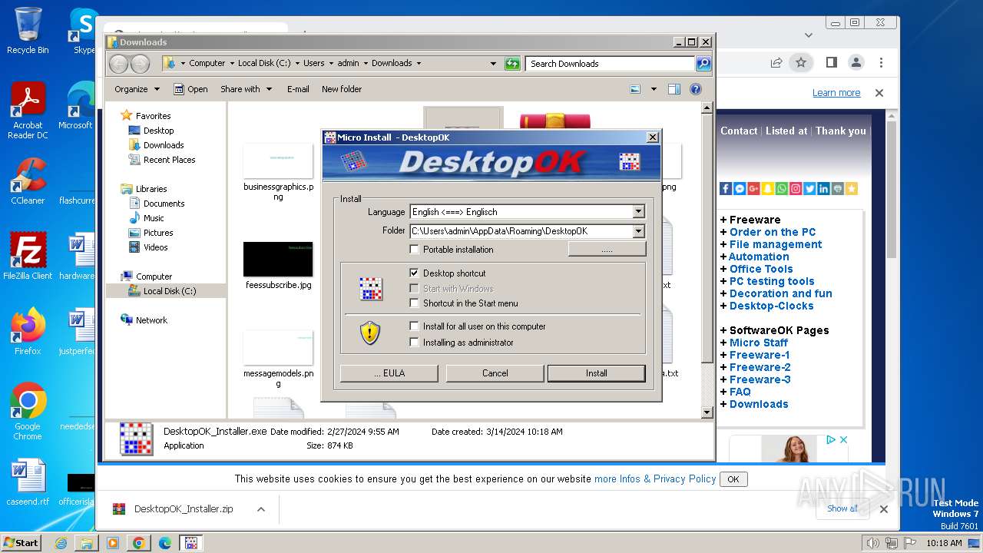Open the view options dropdown arrow
Image resolution: width=983 pixels, height=553 pixels.
(x=654, y=89)
